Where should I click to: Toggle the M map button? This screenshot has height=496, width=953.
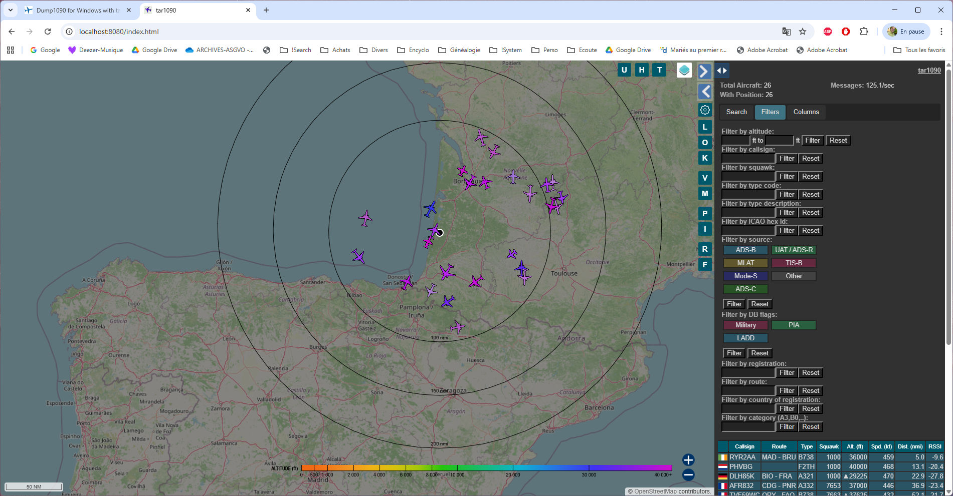(705, 194)
